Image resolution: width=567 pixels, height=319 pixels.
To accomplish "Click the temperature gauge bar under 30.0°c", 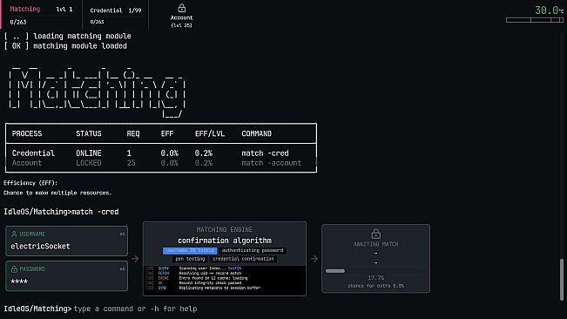I will [x=535, y=20].
